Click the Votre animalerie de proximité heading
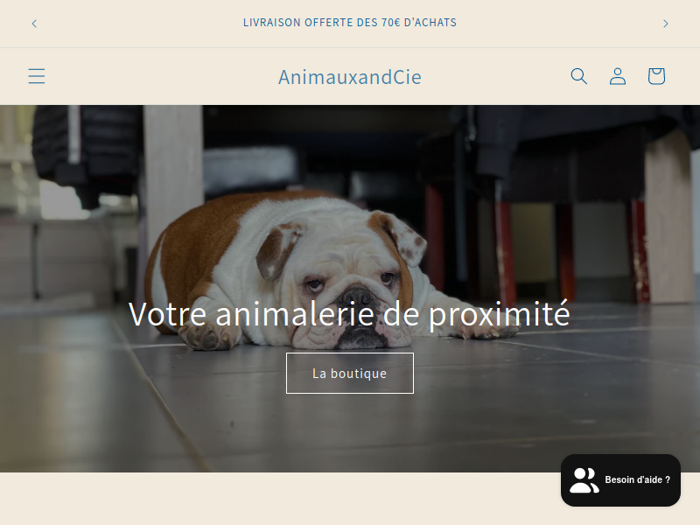The image size is (700, 525). [349, 314]
